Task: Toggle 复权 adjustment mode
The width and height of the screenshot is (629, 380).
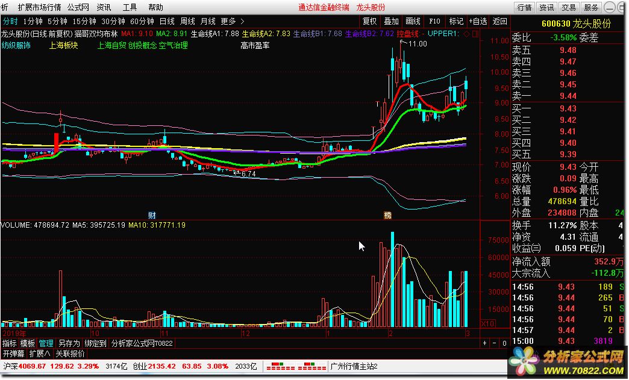Action: [x=369, y=21]
